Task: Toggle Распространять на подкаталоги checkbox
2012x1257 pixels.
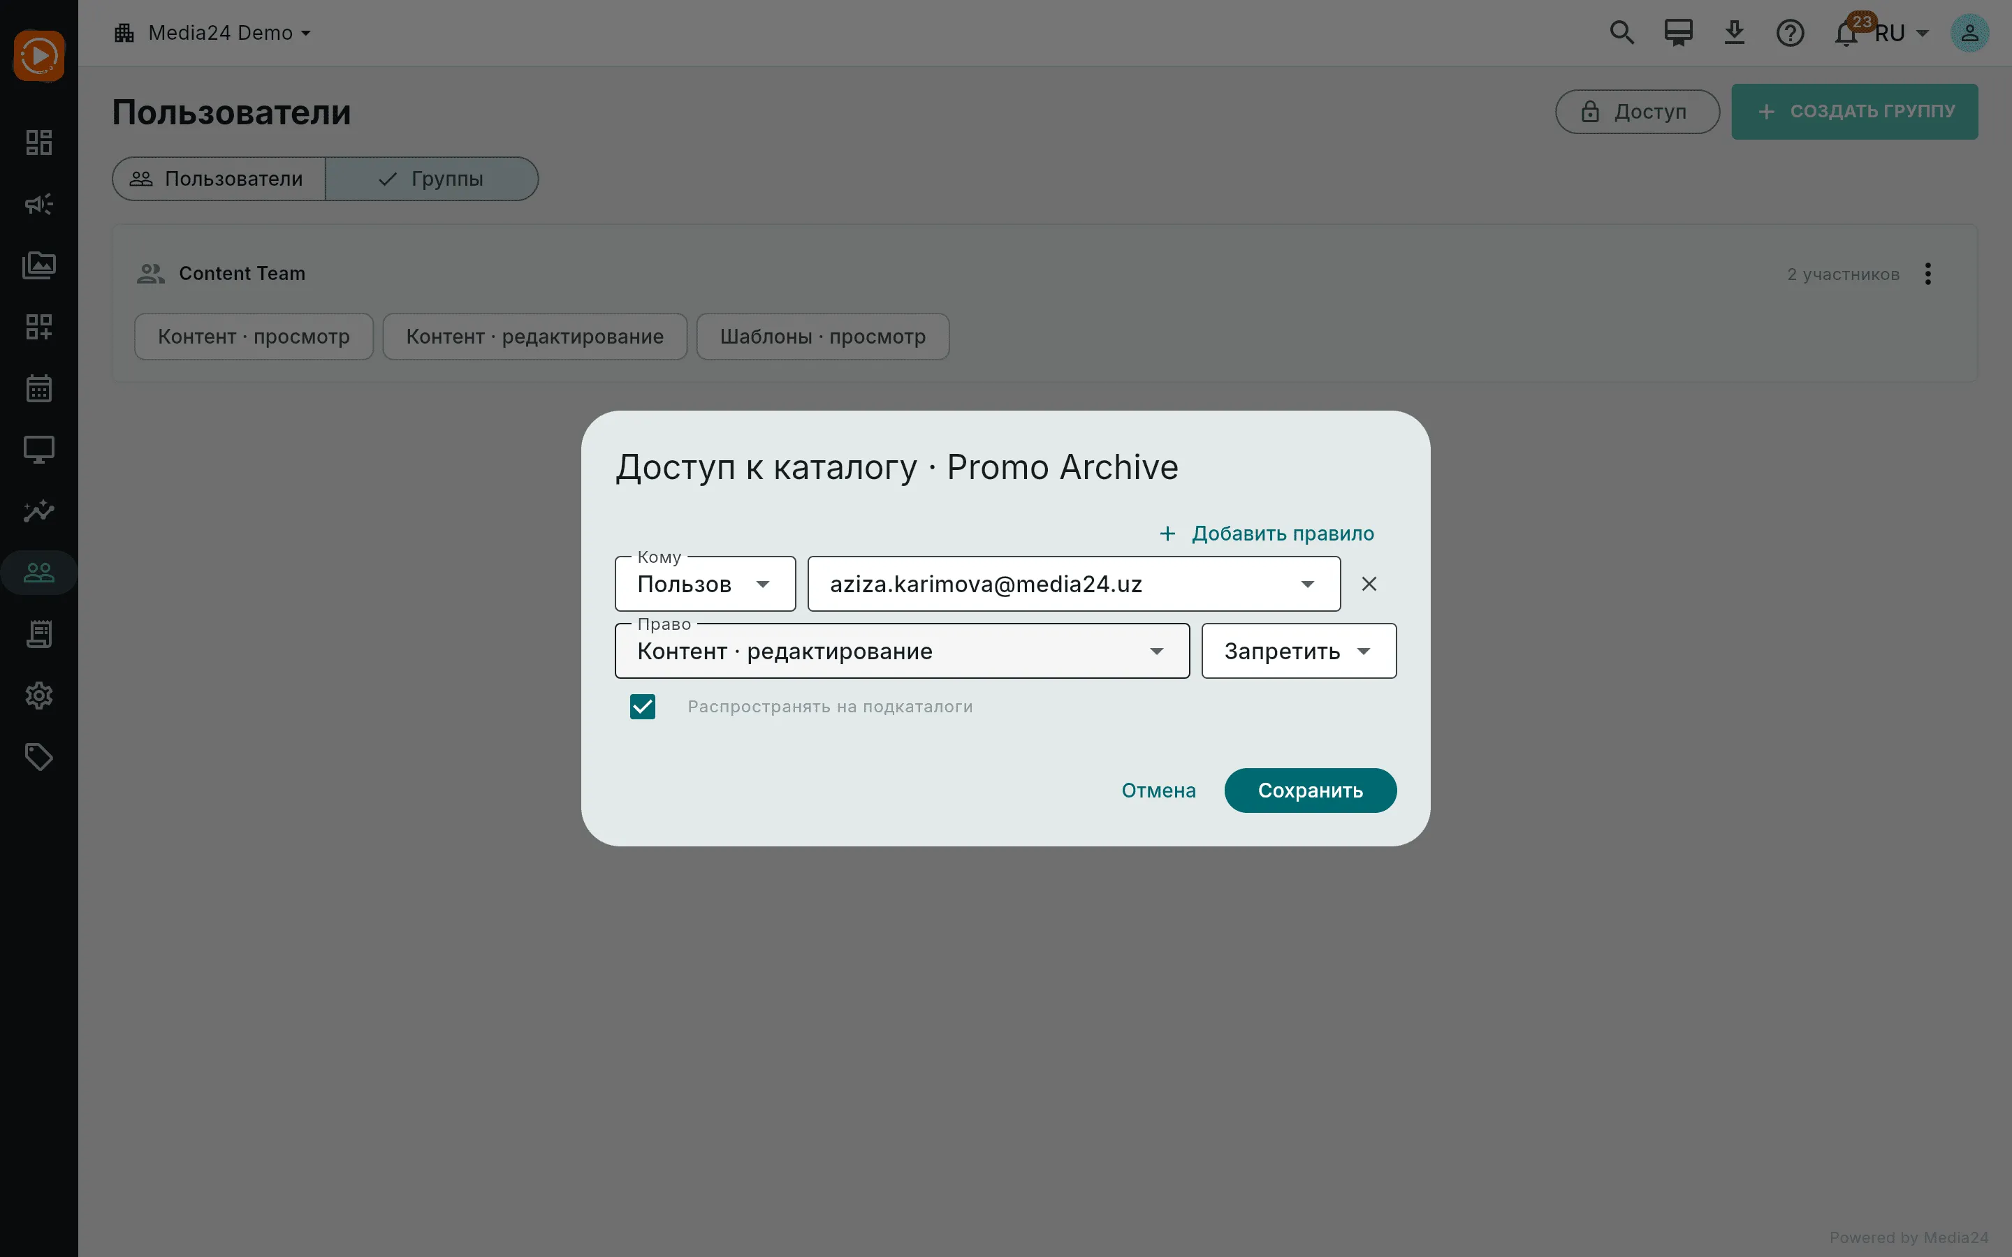Action: (643, 707)
